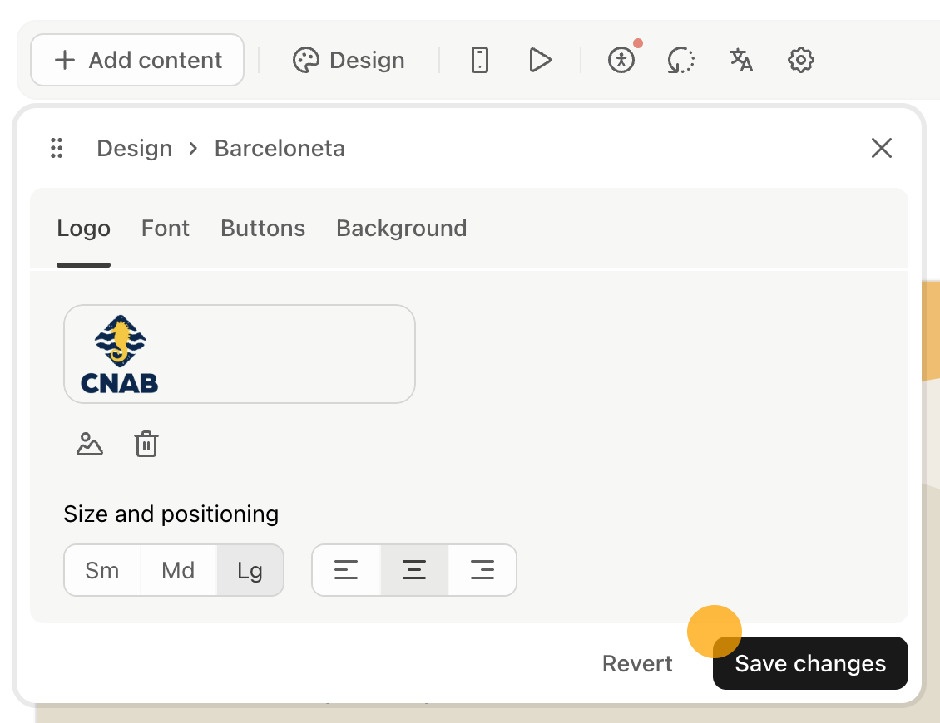
Task: Set logo size to Md
Action: pyautogui.click(x=178, y=570)
